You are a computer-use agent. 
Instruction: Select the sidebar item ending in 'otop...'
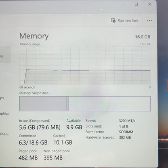coord(4,134)
